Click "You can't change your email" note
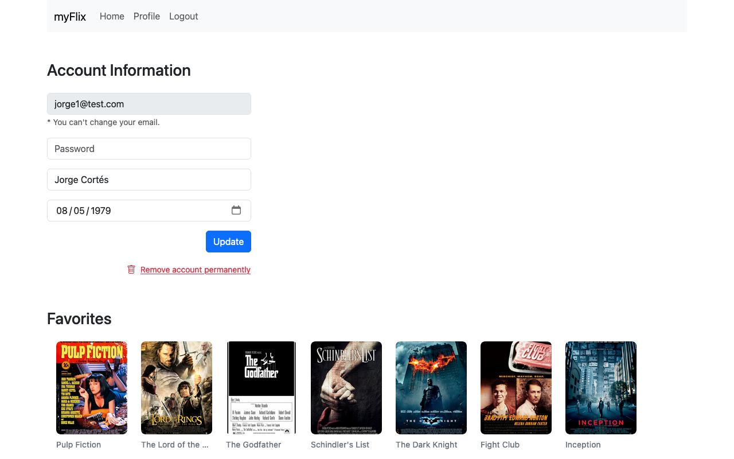This screenshot has height=459, width=734. pyautogui.click(x=103, y=122)
